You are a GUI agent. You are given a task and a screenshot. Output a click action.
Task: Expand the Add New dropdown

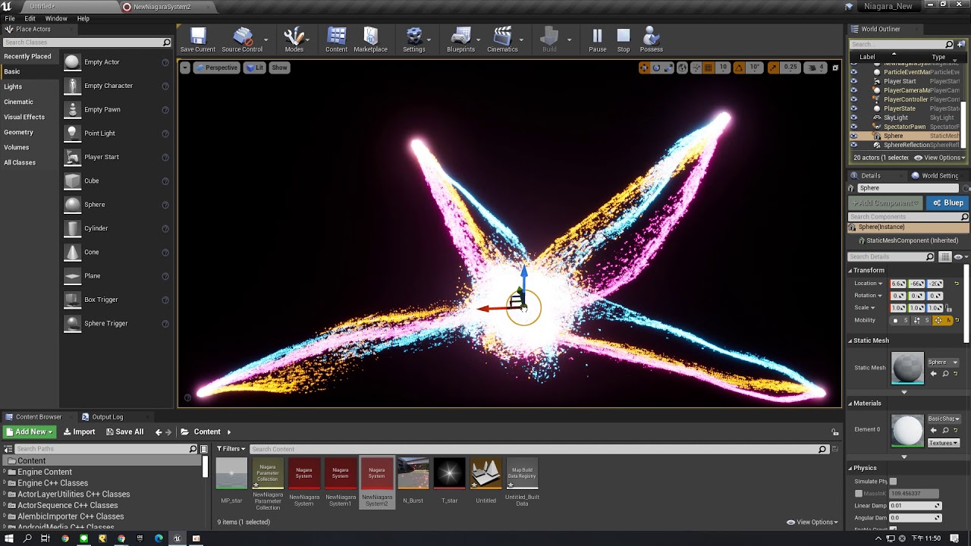tap(30, 431)
